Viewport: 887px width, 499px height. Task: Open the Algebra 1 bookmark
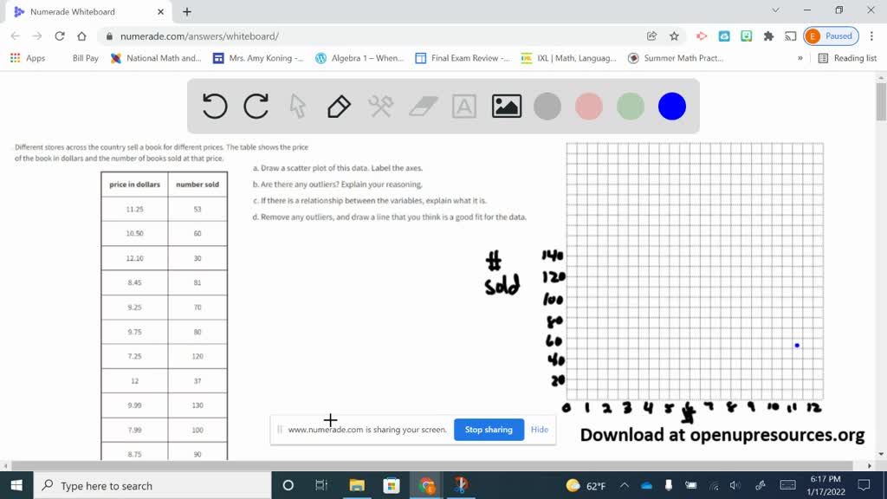(x=359, y=58)
